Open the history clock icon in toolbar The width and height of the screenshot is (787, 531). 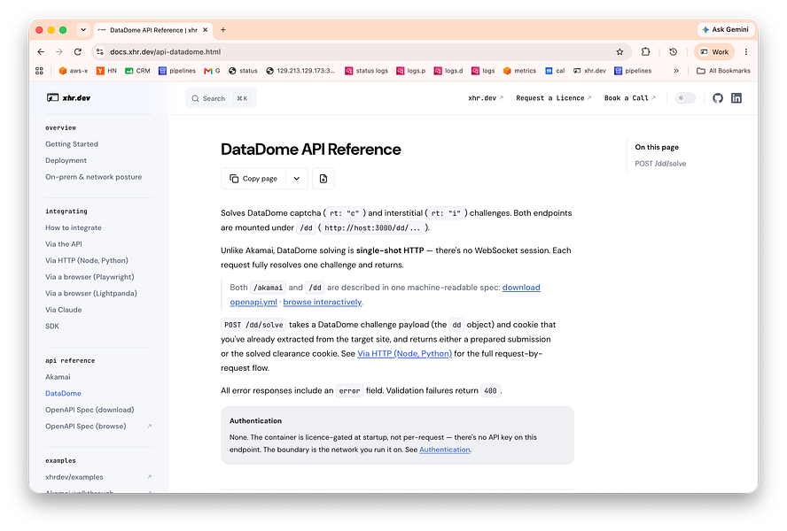tap(673, 51)
